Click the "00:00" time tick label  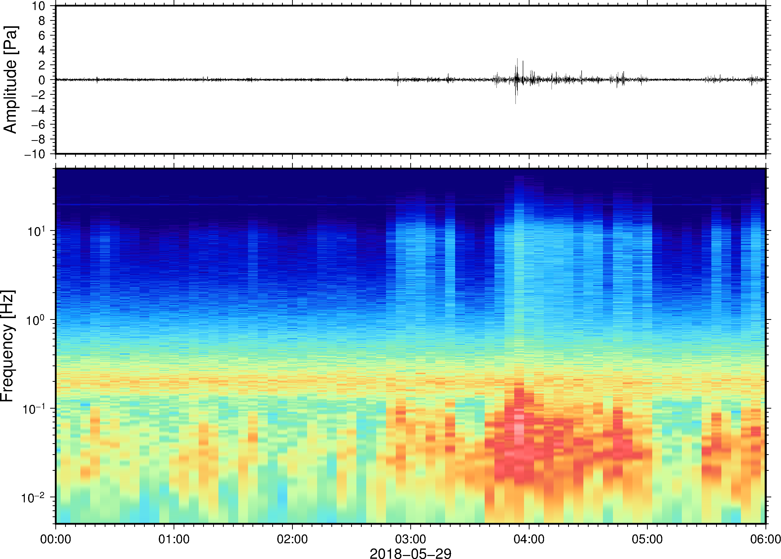[x=56, y=539]
